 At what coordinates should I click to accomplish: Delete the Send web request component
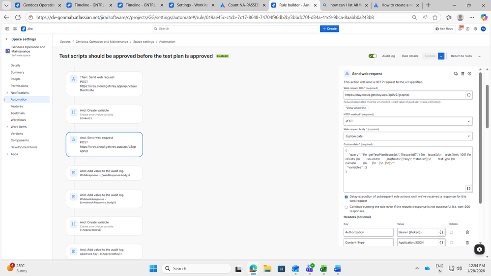tap(462, 74)
